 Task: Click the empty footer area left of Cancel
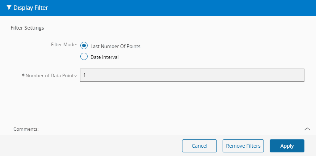point(90,146)
